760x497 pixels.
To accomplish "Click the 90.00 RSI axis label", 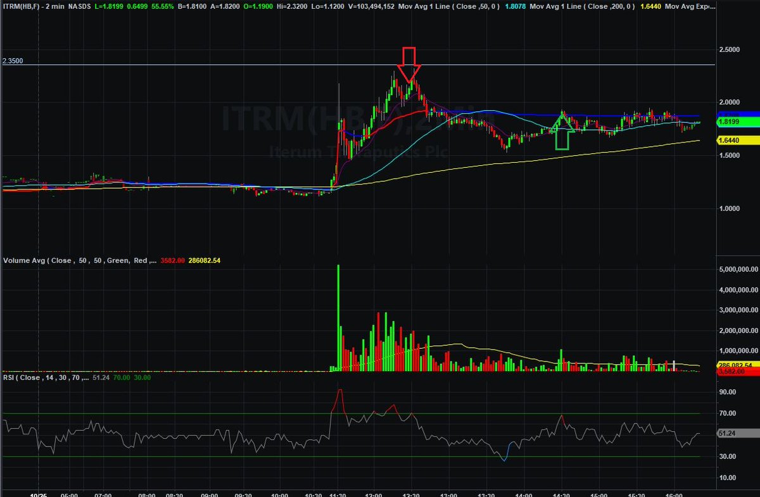I will click(x=728, y=392).
